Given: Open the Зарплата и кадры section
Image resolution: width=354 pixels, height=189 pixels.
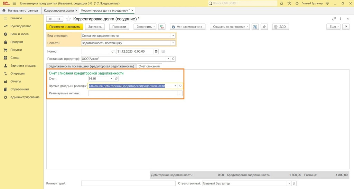Looking at the screenshot, I should click(23, 65).
